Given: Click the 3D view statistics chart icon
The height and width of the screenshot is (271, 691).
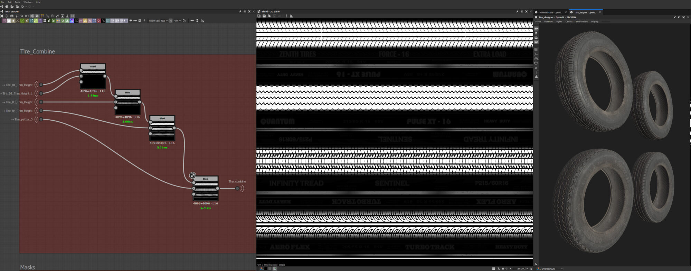Looking at the screenshot, I should 536,77.
